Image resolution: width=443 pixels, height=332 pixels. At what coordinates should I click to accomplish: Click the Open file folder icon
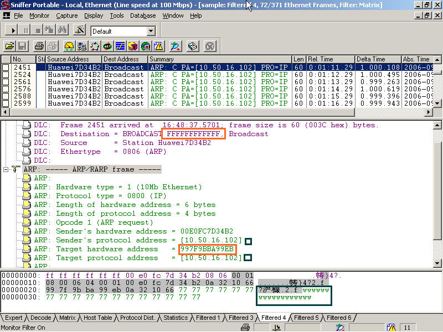tap(9, 46)
